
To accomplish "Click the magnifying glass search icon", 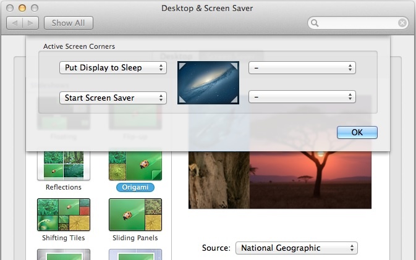I will click(x=315, y=23).
